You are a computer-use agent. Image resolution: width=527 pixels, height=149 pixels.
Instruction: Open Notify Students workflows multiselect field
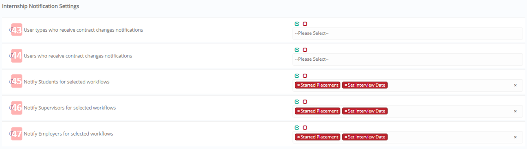(408, 85)
